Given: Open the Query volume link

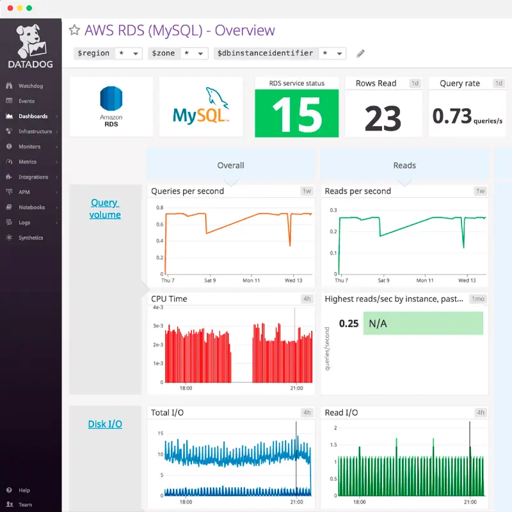Looking at the screenshot, I should click(105, 209).
